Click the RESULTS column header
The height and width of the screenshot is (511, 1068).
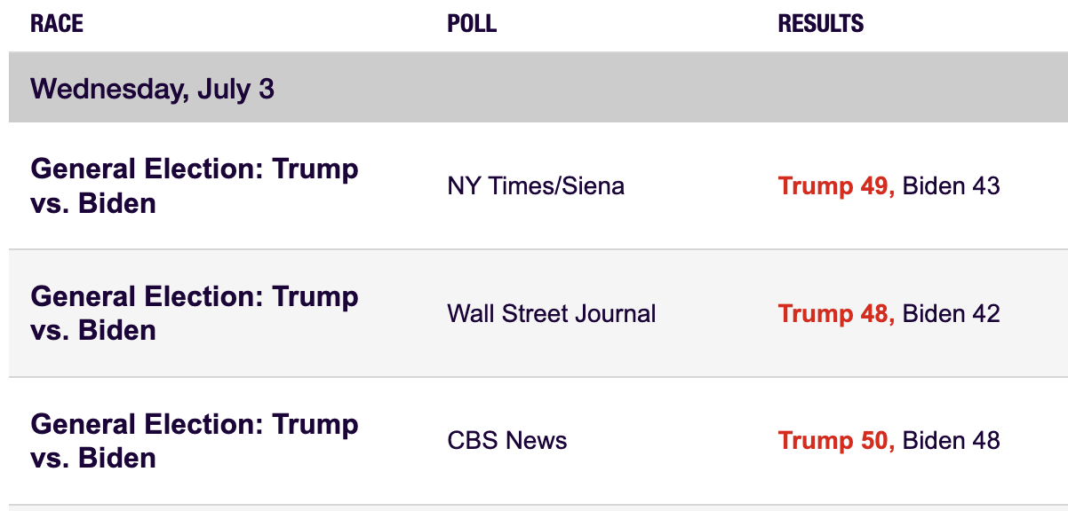(x=820, y=24)
